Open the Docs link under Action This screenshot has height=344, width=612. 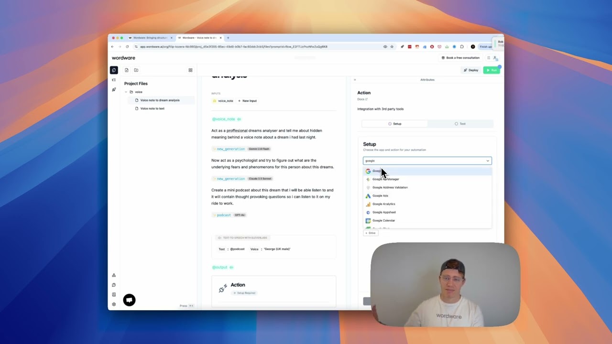362,99
